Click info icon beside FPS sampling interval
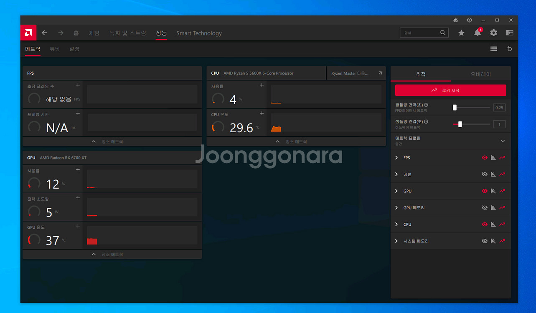Screen dimensions: 536x313 pos(426,105)
